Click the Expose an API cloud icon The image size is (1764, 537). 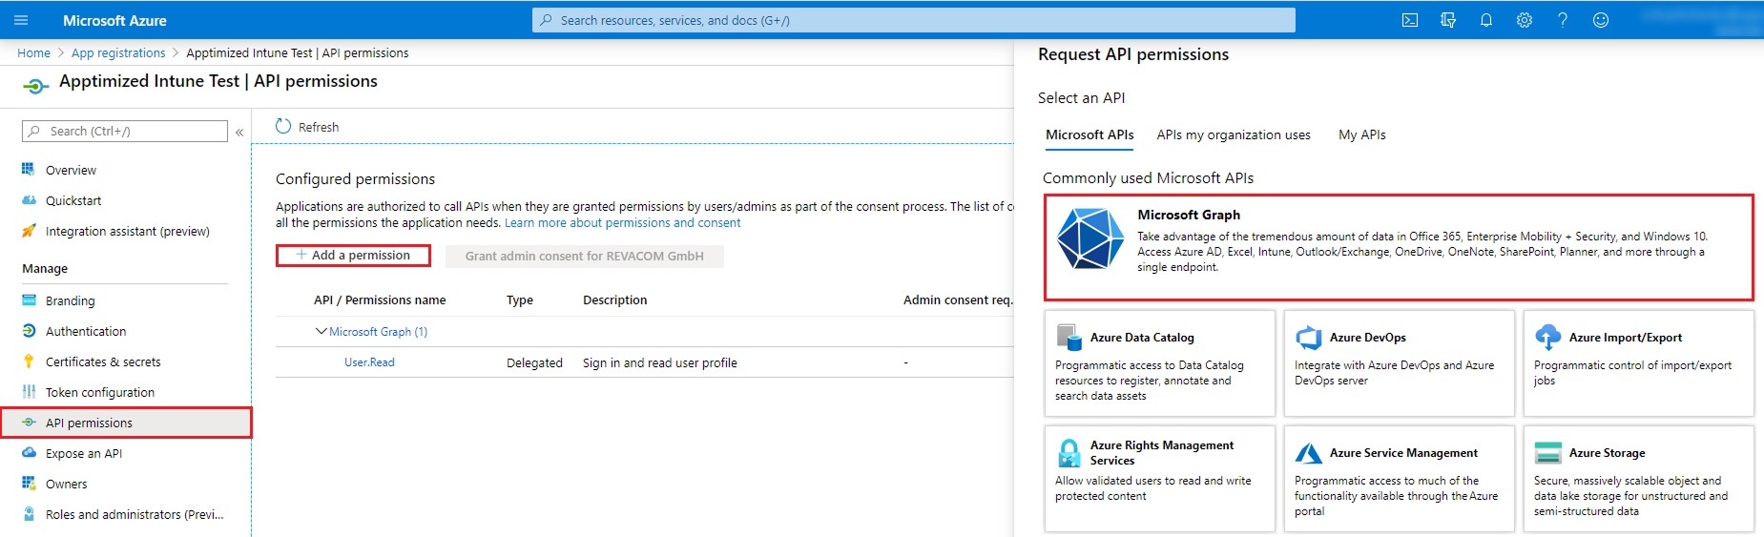[29, 453]
